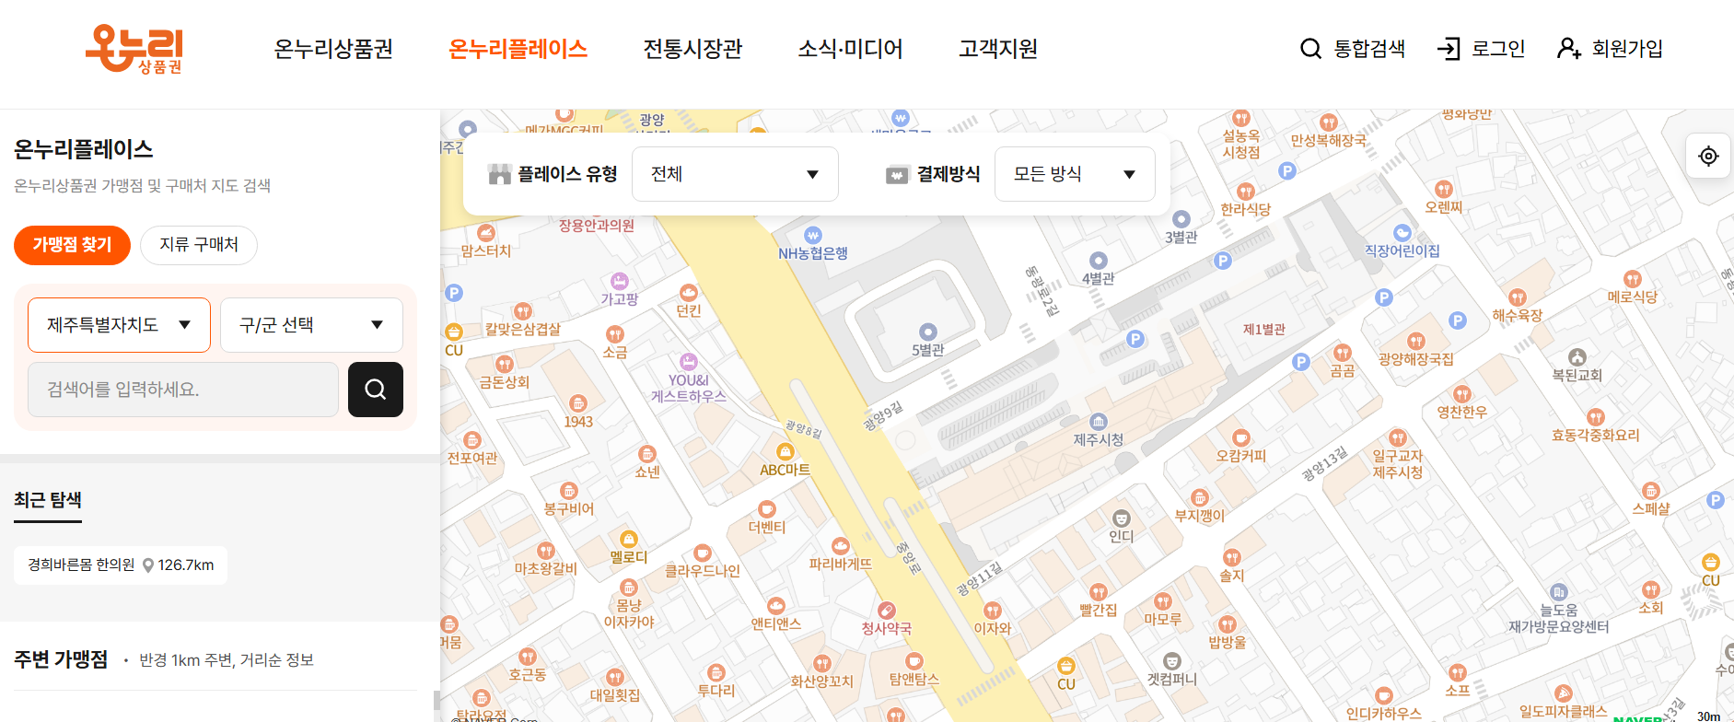Click the 회원가입 link
The height and width of the screenshot is (722, 1734).
(1610, 49)
